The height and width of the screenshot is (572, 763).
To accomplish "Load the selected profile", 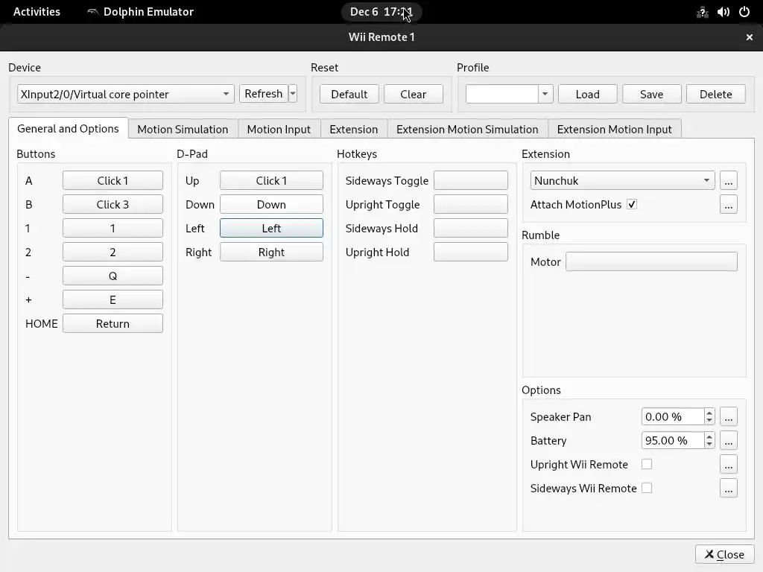I will tap(587, 94).
